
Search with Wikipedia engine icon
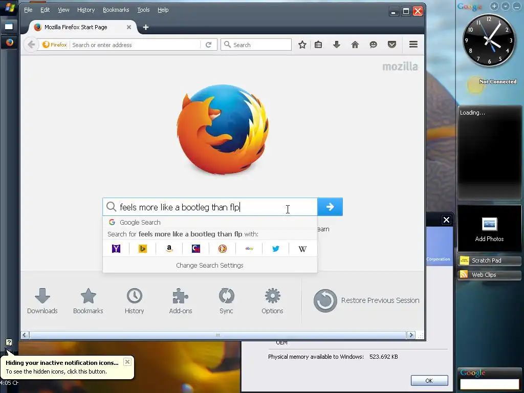302,249
